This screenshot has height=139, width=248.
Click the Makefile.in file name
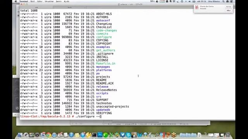click(x=106, y=63)
